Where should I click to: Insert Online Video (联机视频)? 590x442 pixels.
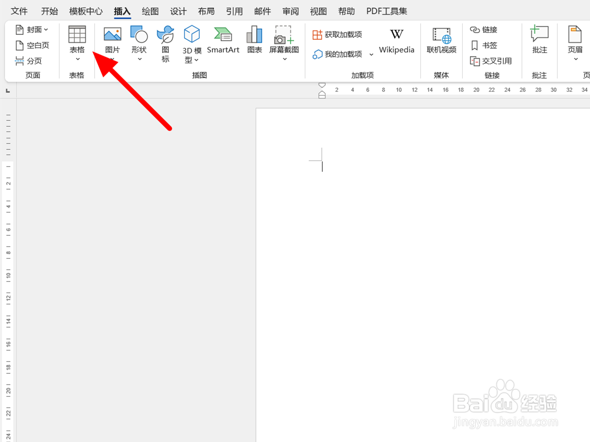pos(442,40)
